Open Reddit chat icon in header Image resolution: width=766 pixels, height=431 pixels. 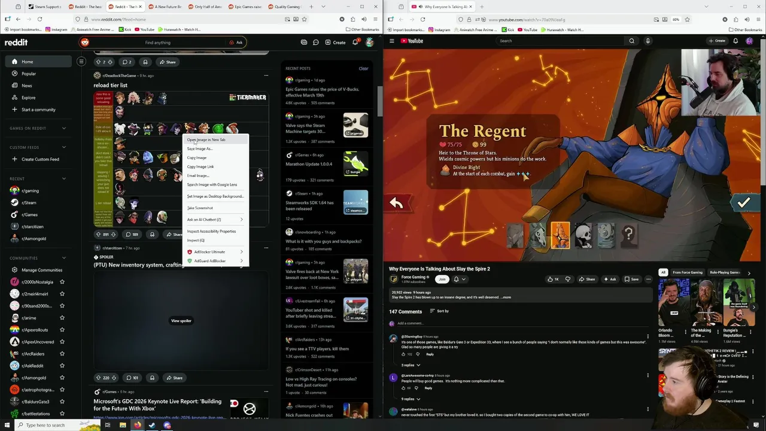pyautogui.click(x=315, y=43)
